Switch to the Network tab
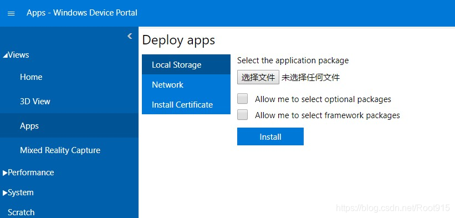The image size is (455, 218). coord(186,84)
